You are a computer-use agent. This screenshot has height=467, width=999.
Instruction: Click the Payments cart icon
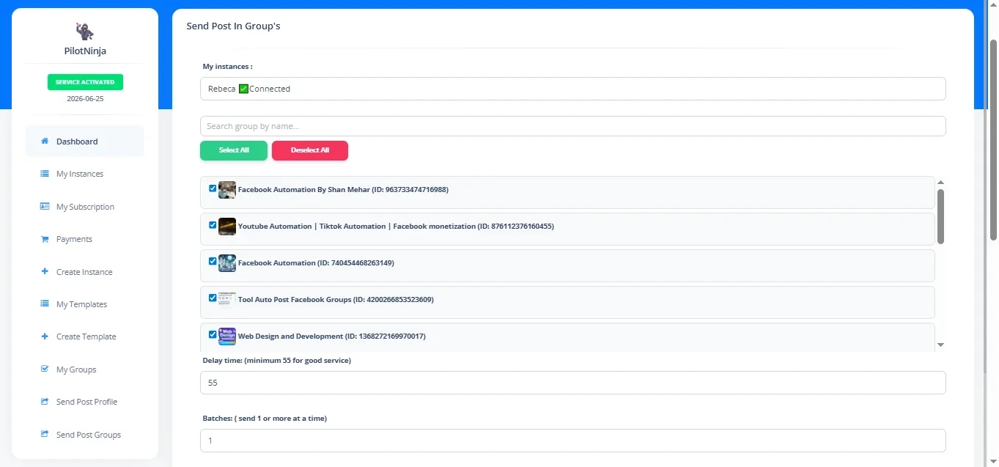click(45, 239)
